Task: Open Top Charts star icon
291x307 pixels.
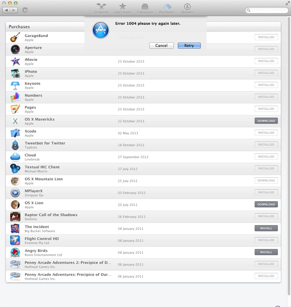Action: tap(123, 6)
